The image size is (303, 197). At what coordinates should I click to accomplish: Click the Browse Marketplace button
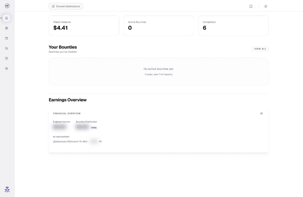66,6
